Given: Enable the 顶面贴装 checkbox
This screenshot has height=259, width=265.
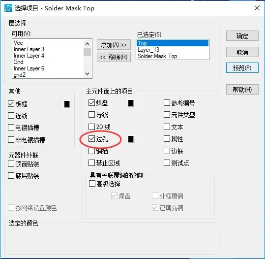Looking at the screenshot, I should coord(11,164).
